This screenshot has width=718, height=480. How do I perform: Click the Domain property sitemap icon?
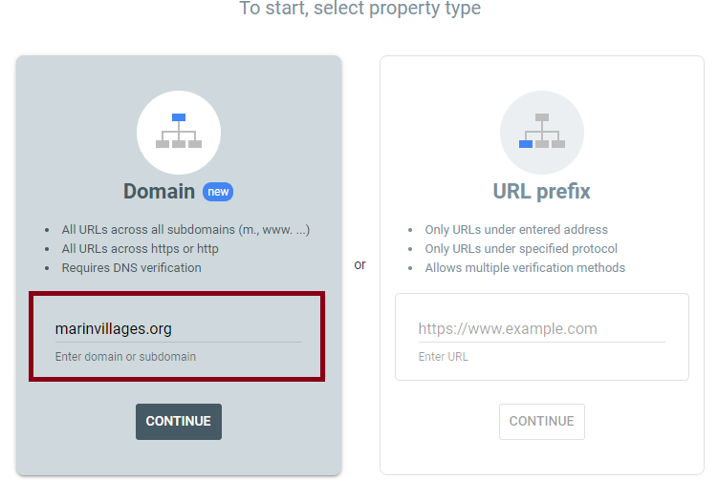coord(179,132)
